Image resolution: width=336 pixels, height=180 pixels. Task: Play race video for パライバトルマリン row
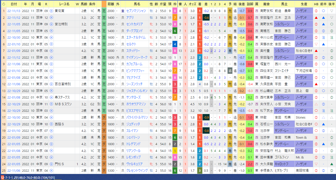tap(51, 117)
